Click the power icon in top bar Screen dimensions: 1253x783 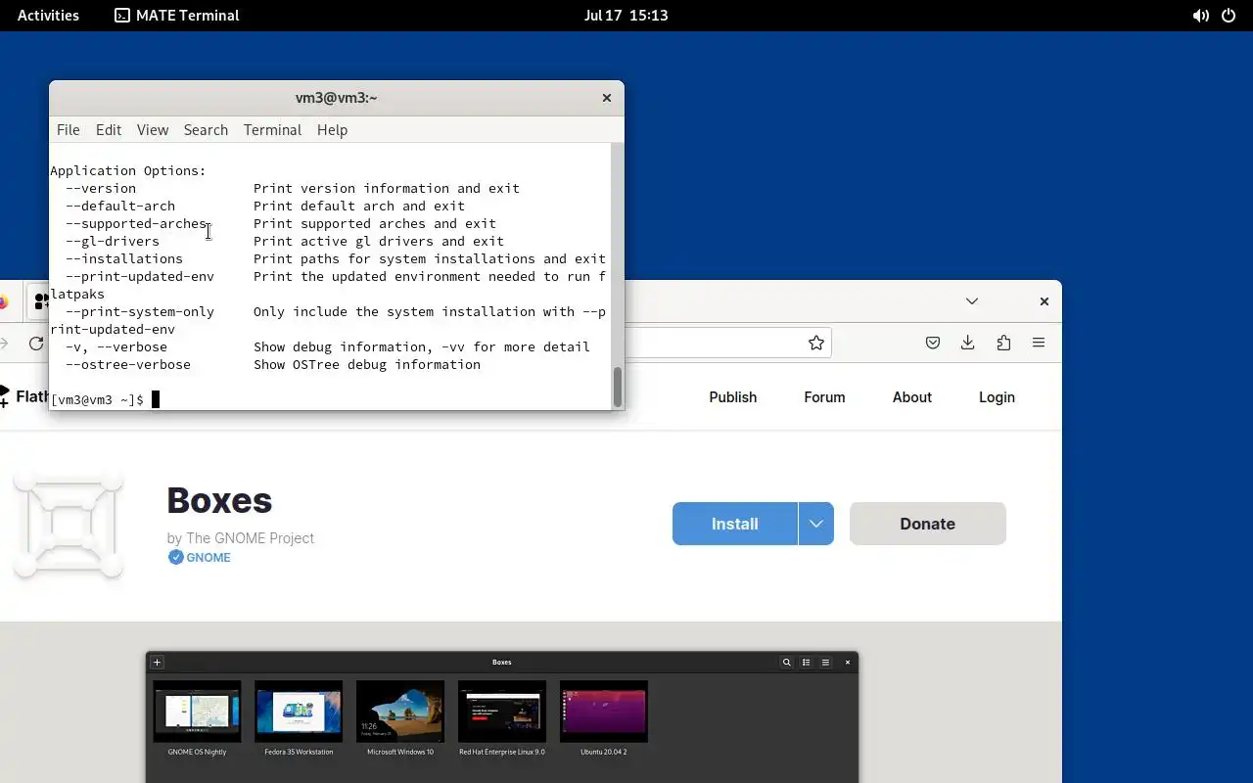[x=1229, y=16]
